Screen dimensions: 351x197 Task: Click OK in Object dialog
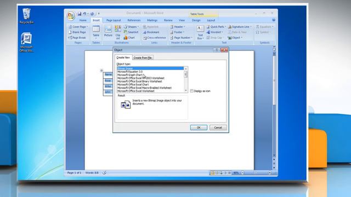[199, 128]
